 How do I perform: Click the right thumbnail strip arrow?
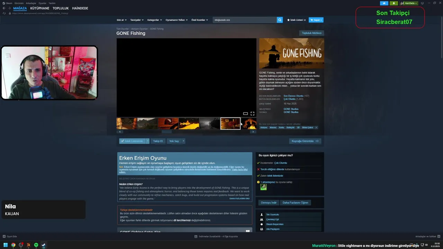coord(253,132)
